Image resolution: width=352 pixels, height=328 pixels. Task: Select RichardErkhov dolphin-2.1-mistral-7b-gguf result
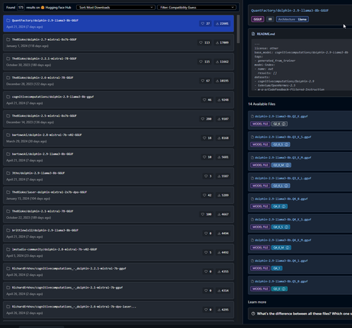pos(118,291)
